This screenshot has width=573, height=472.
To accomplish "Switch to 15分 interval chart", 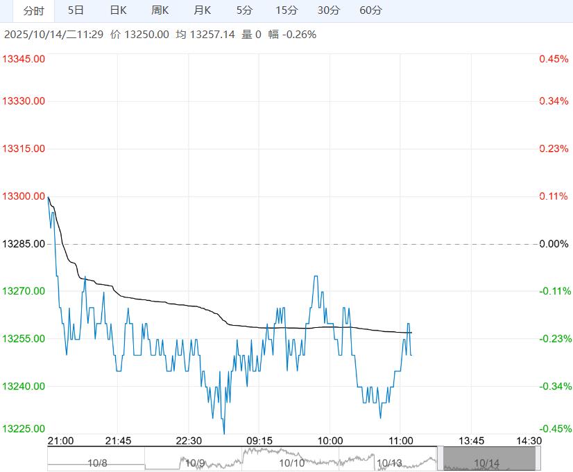I will [286, 10].
